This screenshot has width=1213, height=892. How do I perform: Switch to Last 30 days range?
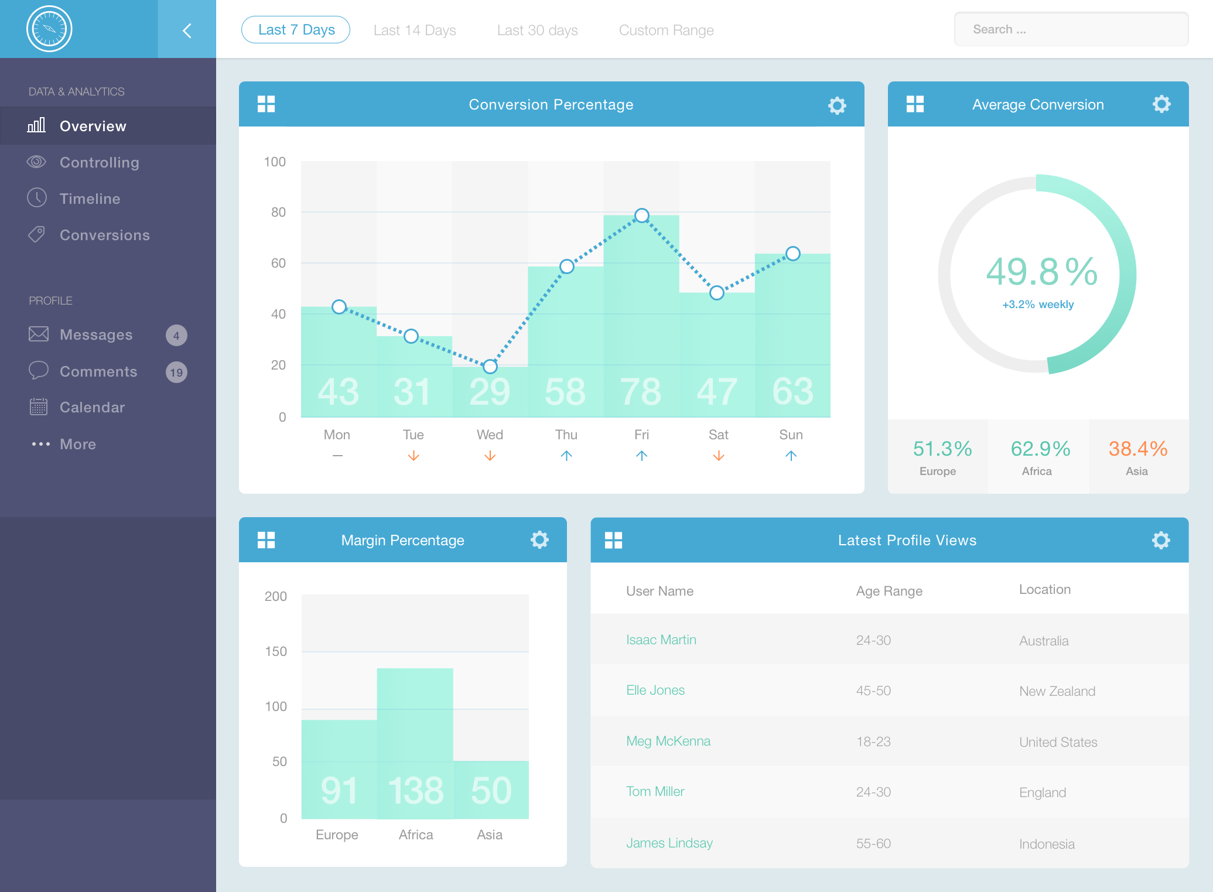point(537,30)
